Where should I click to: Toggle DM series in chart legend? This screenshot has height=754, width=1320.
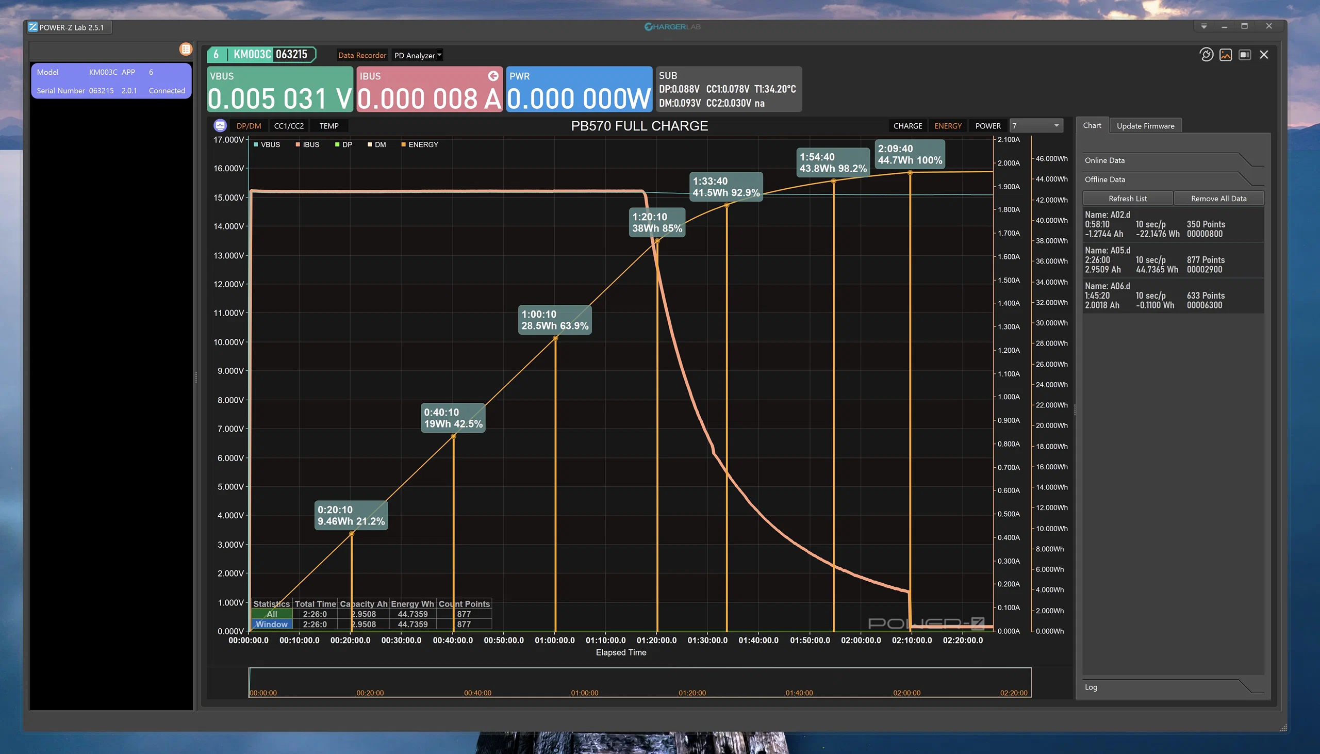[x=377, y=144]
